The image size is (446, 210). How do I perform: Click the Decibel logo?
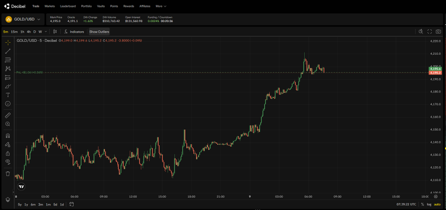(x=14, y=6)
